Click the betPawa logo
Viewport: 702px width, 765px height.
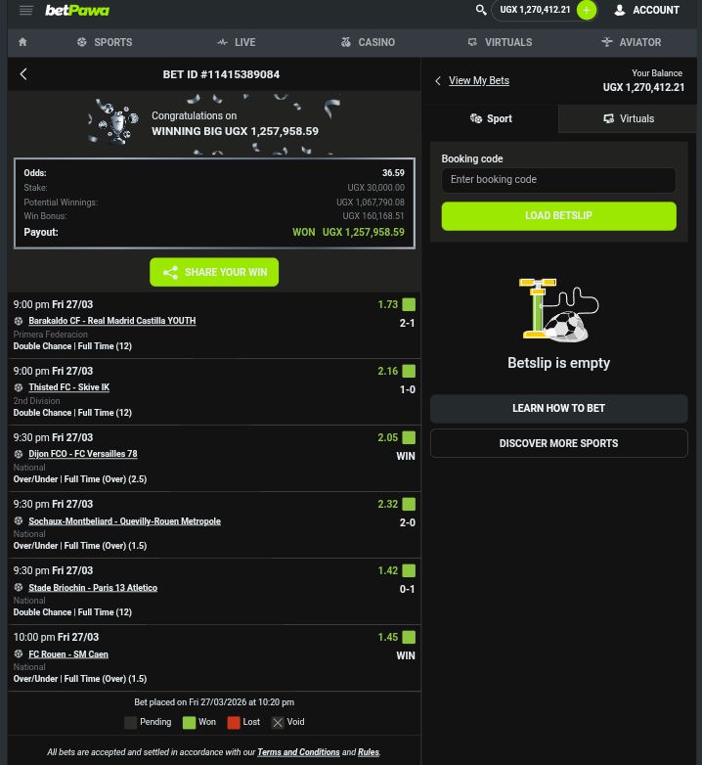tap(77, 10)
